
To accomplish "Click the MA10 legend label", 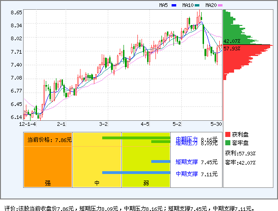I will 188,5.
